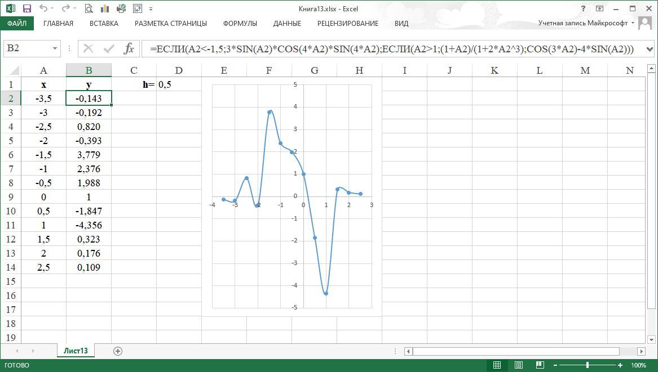Switch to Page Layout view

[519, 365]
